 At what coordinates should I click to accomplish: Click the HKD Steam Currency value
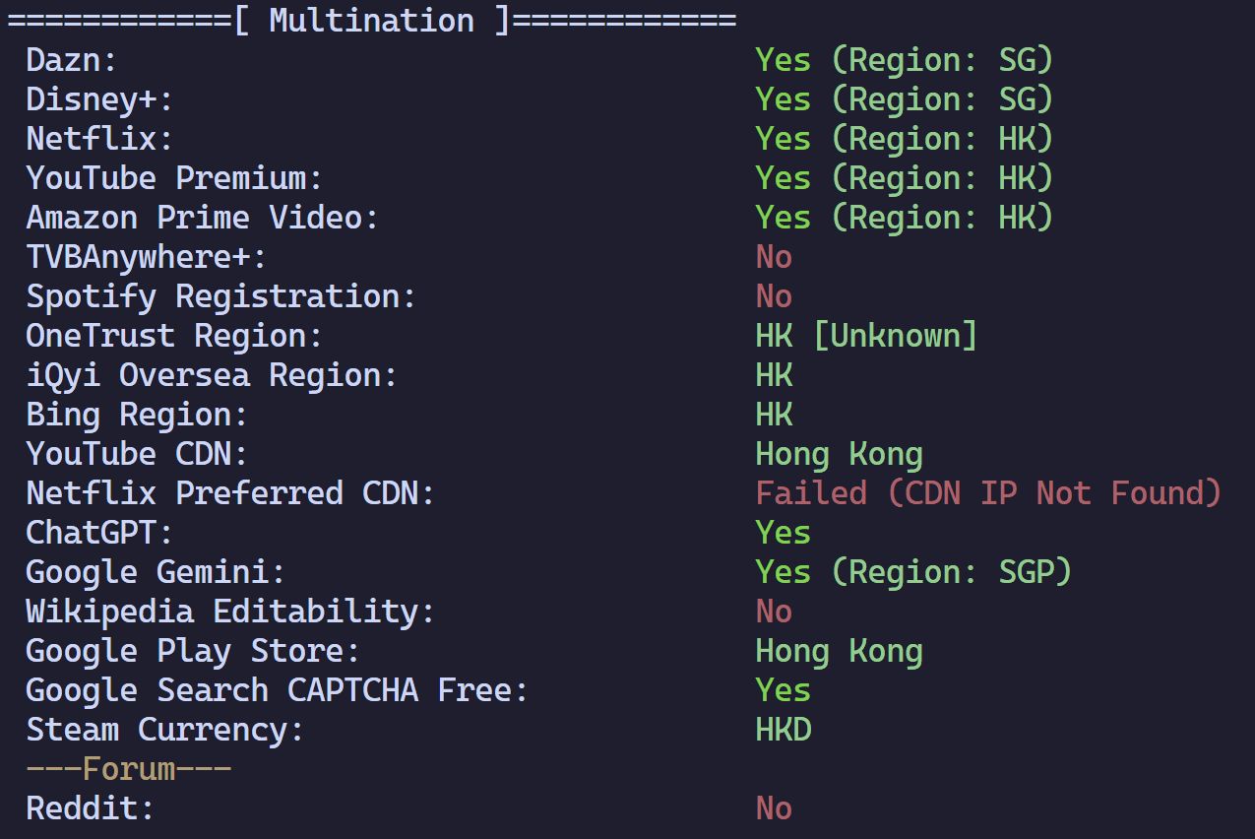pyautogui.click(x=784, y=730)
